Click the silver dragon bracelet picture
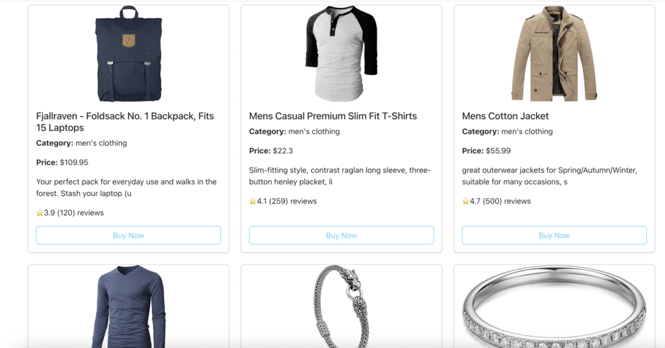This screenshot has height=348, width=665. coord(341,305)
